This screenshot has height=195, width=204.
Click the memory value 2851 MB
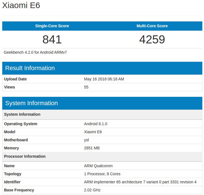92,148
